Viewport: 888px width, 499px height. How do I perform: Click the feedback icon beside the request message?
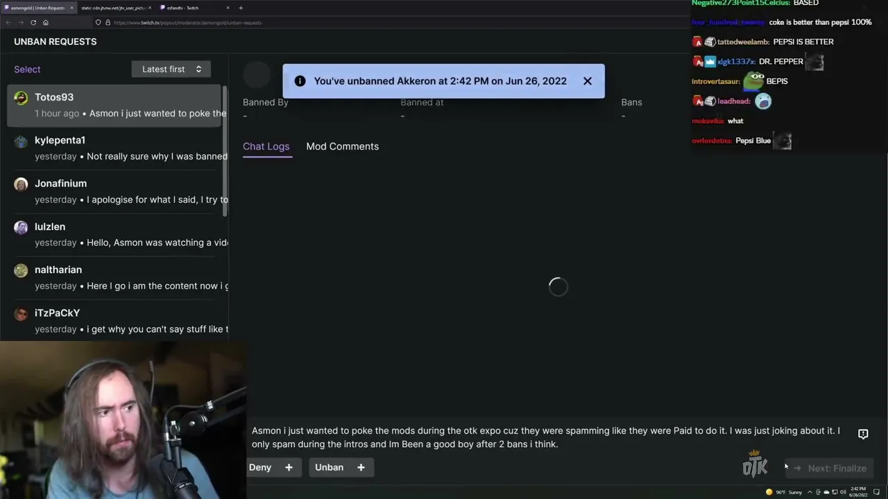pyautogui.click(x=863, y=434)
